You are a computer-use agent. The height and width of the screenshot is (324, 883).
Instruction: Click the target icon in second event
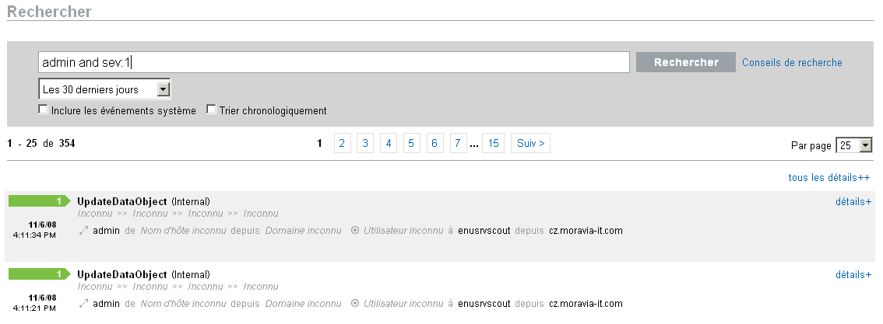point(355,304)
